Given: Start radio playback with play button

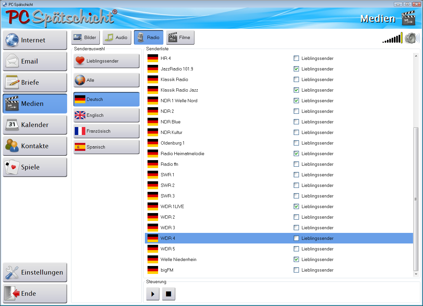Looking at the screenshot, I should (x=153, y=294).
